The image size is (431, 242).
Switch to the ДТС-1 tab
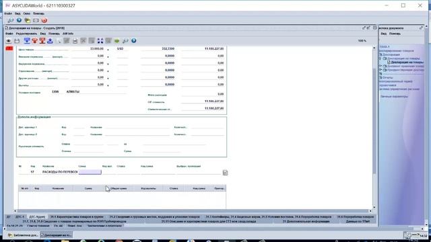(20, 216)
